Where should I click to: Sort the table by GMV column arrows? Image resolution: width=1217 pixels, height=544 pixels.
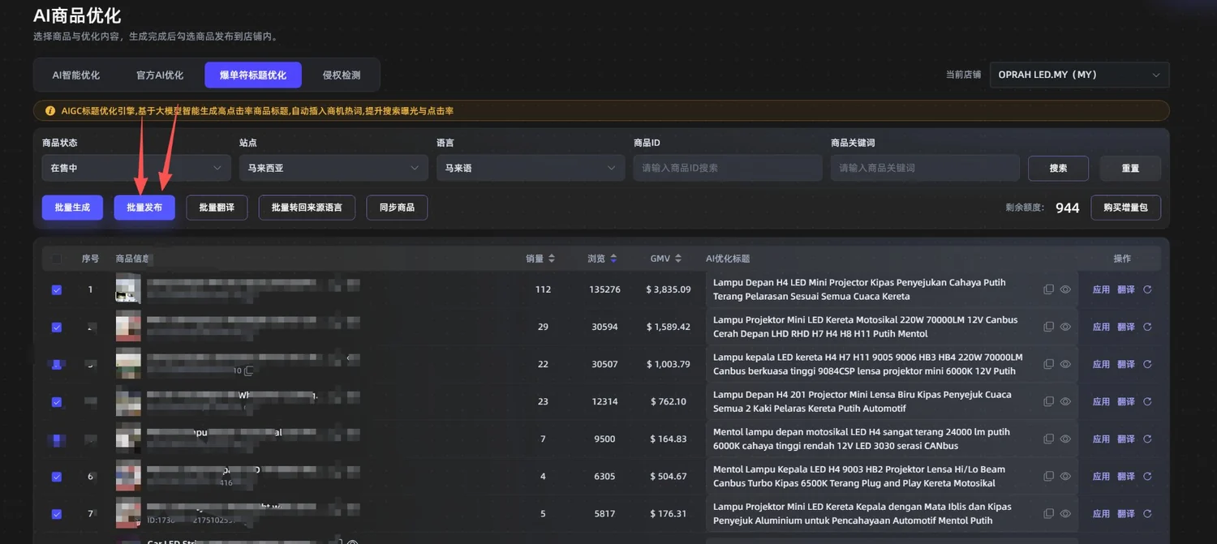(678, 259)
